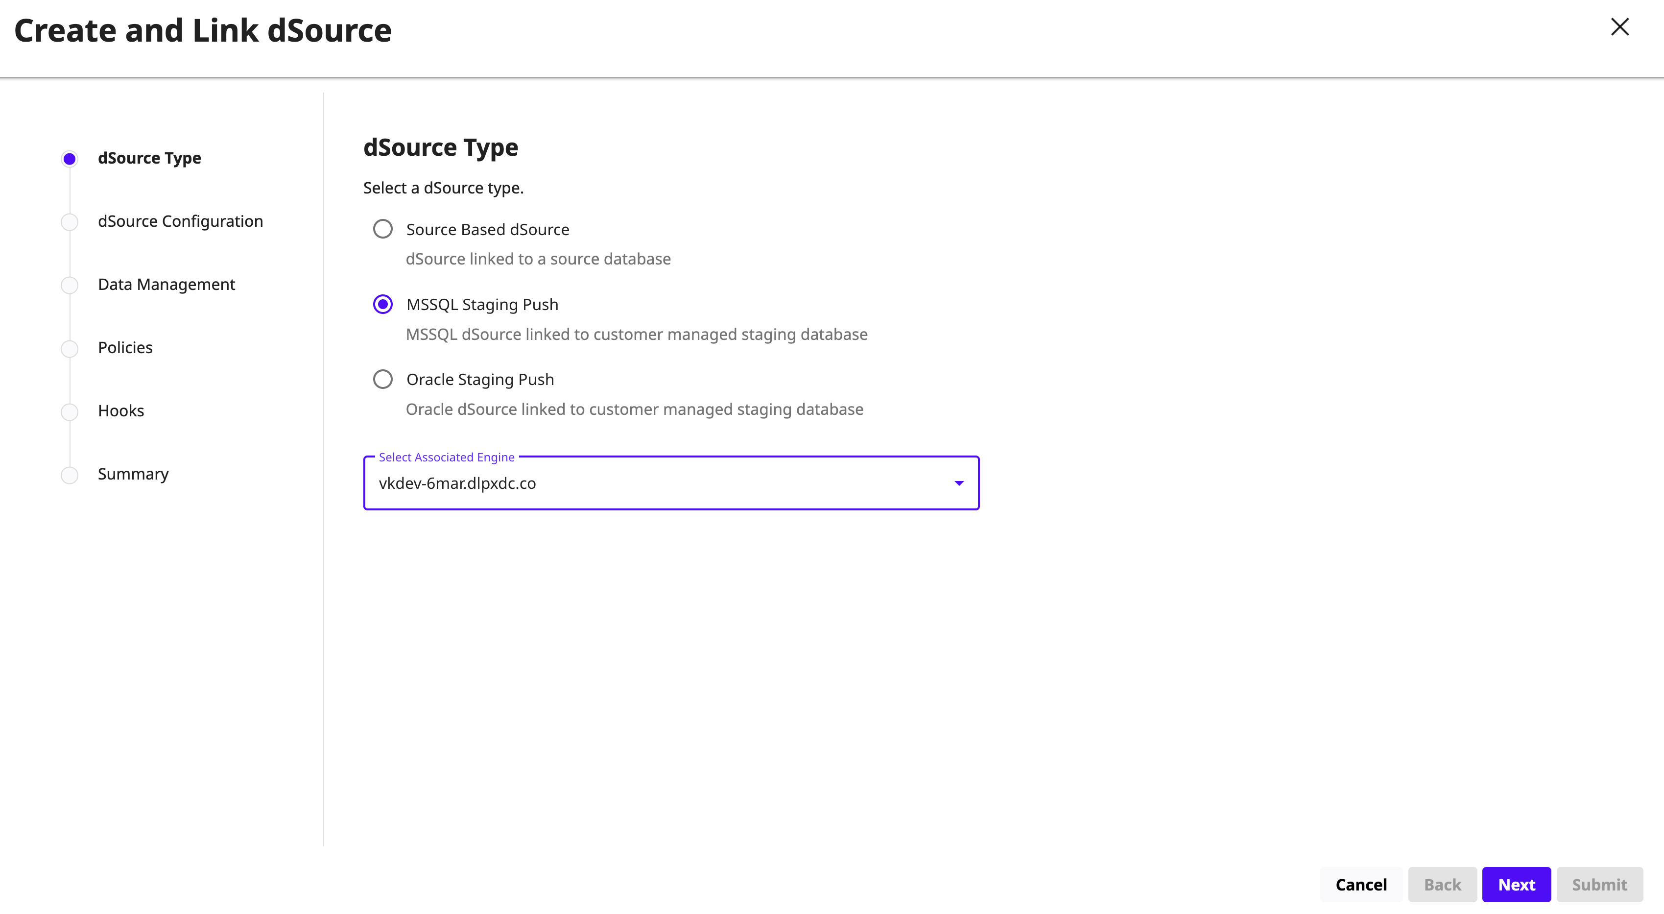The height and width of the screenshot is (914, 1664).
Task: Go to the Summary step
Action: [x=133, y=474]
